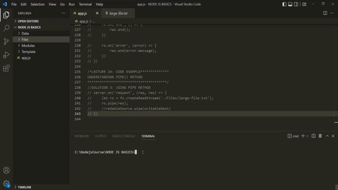
Task: Open the Go menu
Action: (x=62, y=4)
